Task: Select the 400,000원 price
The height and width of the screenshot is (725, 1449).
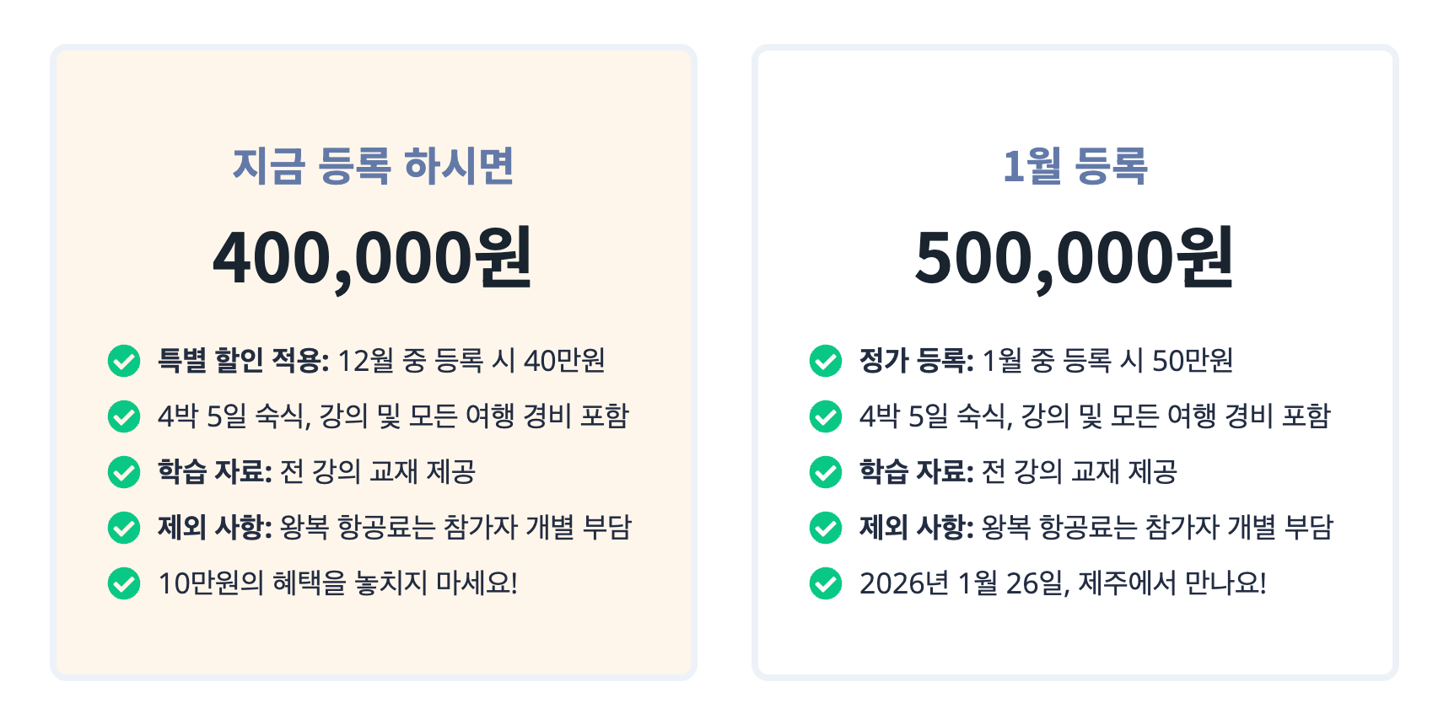Action: (373, 258)
